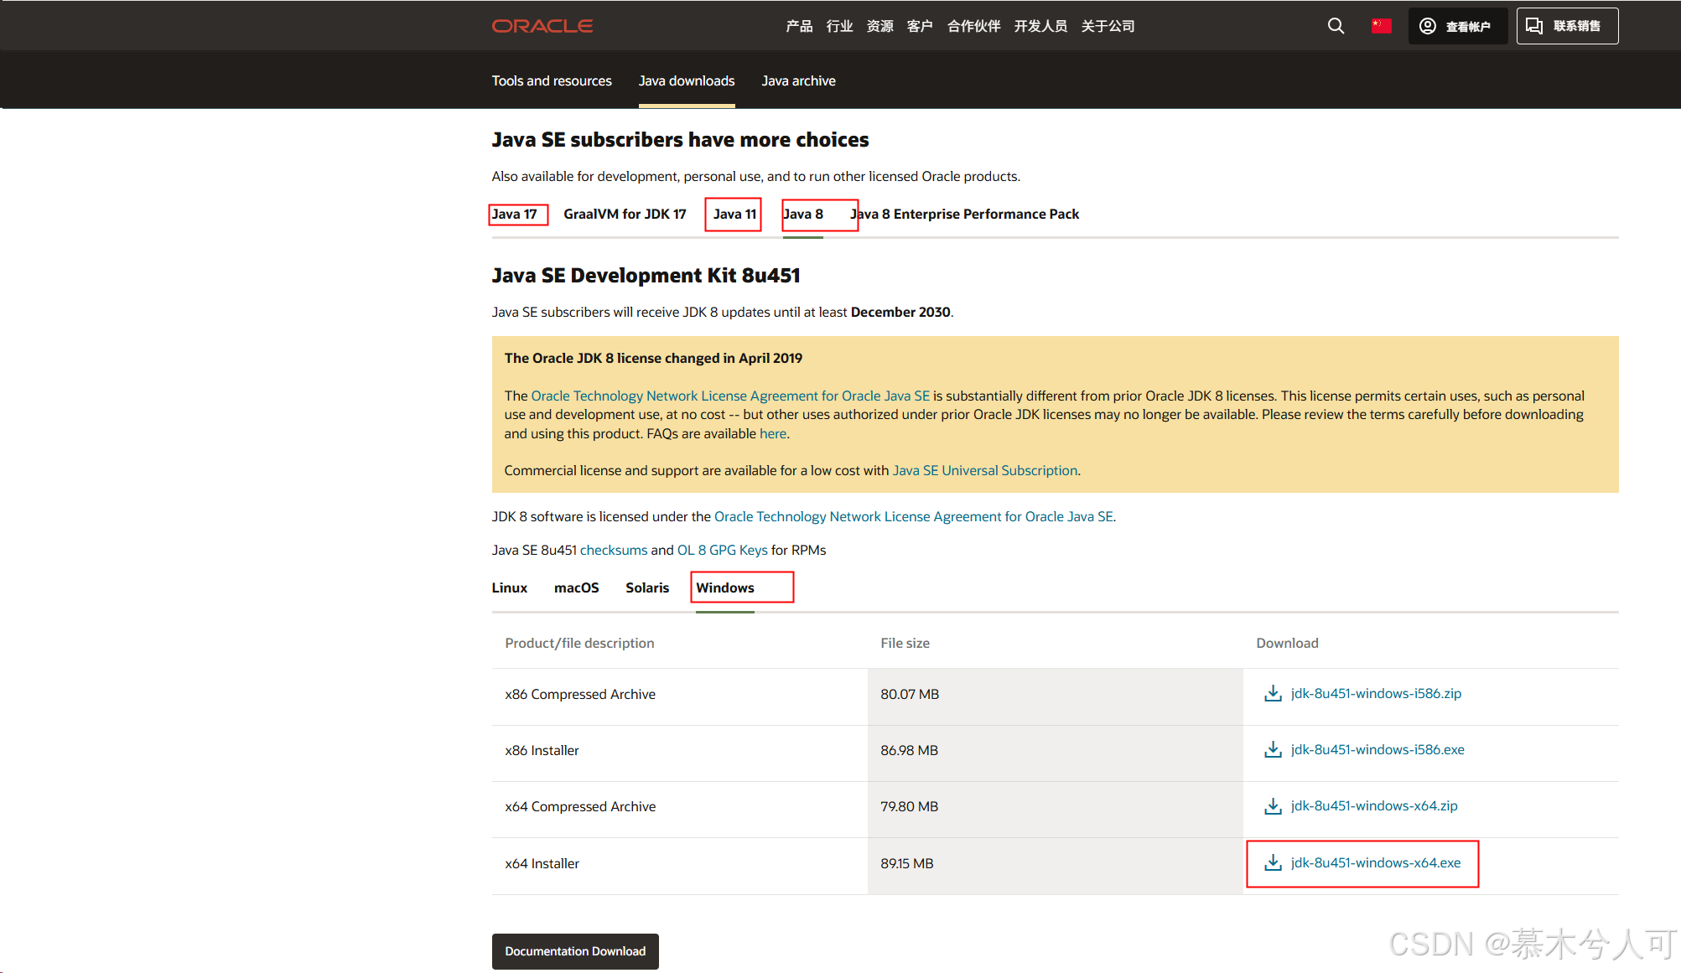The height and width of the screenshot is (973, 1681).
Task: Open the search magnifier icon
Action: [1336, 26]
